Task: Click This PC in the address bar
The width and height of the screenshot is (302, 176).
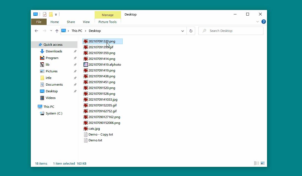Action: [77, 31]
